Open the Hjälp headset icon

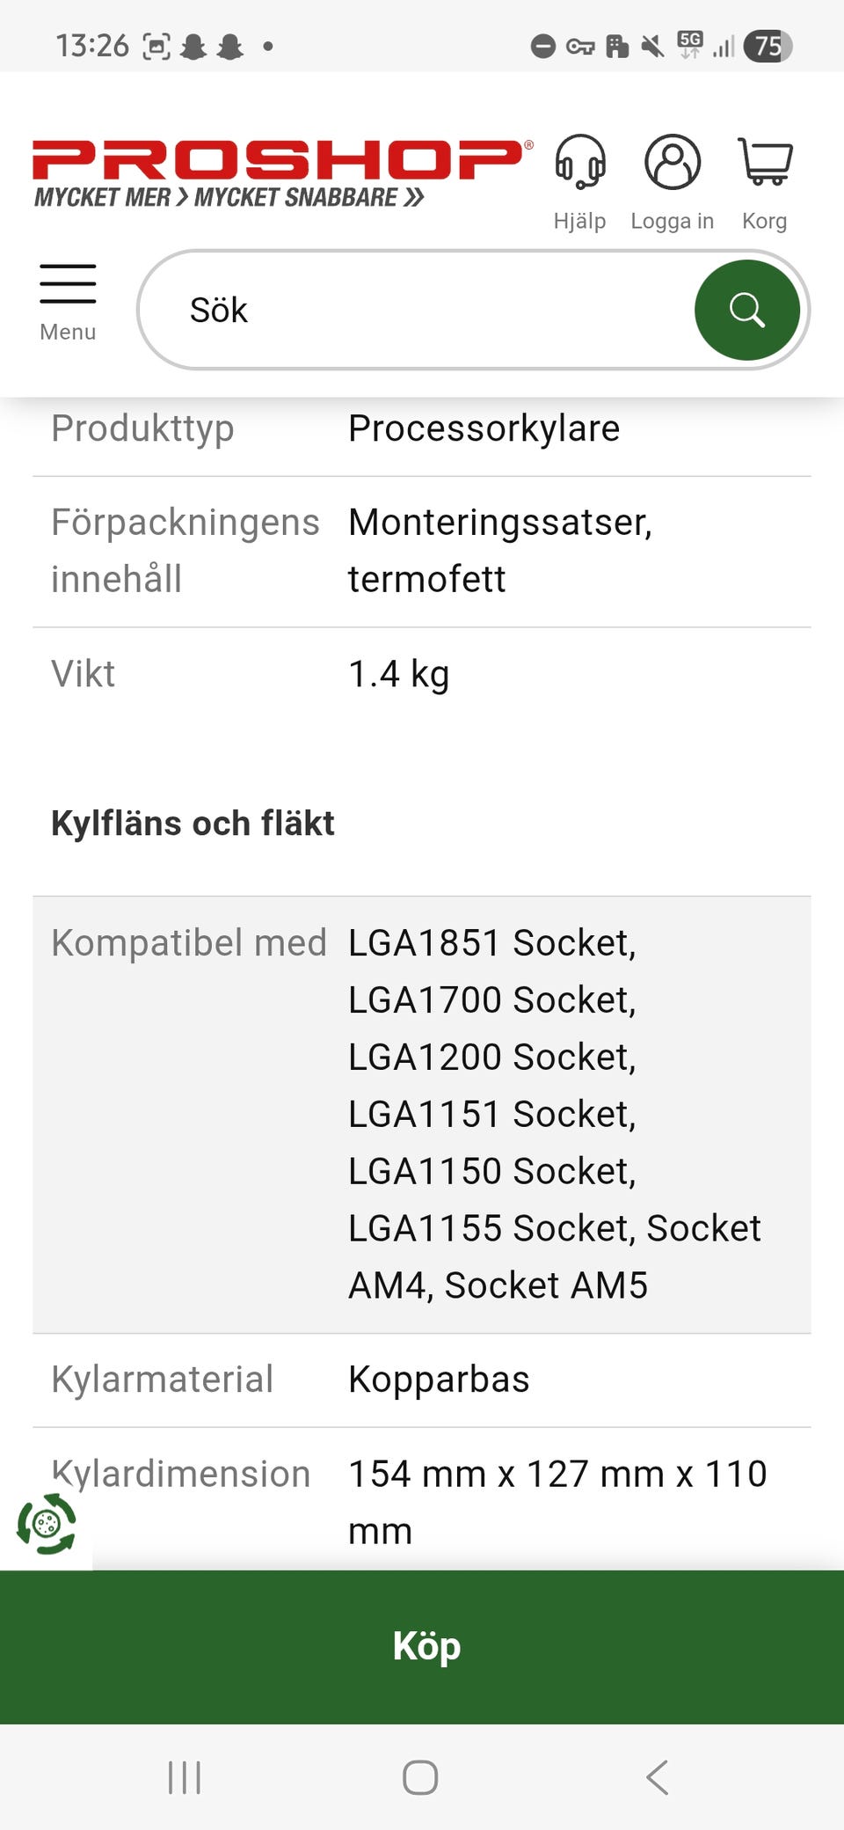[x=579, y=164]
